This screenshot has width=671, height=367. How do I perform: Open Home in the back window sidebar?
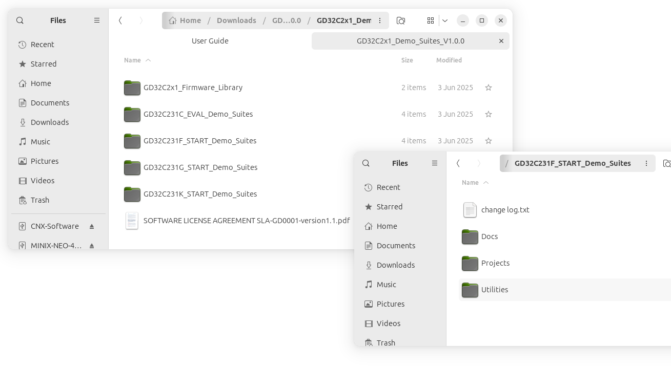pyautogui.click(x=58, y=83)
